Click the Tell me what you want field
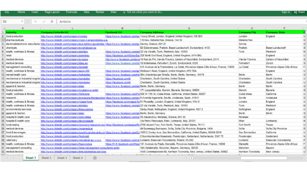Image resolution: width=307 pixels, height=172 pixels. click(x=145, y=12)
